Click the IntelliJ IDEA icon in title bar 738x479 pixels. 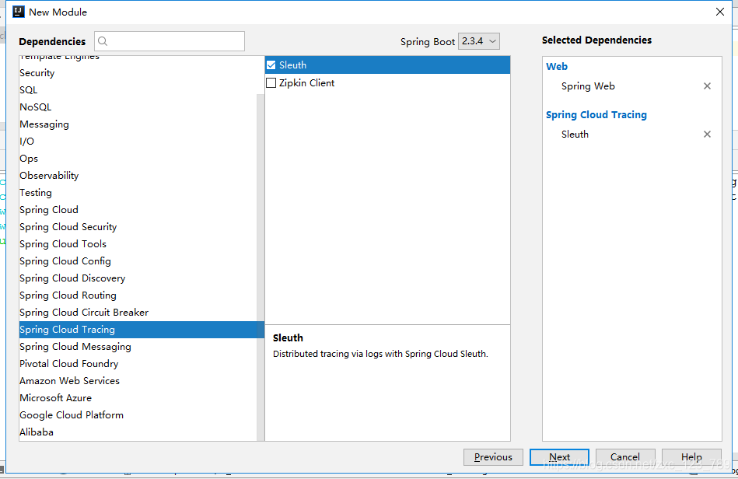coord(19,12)
